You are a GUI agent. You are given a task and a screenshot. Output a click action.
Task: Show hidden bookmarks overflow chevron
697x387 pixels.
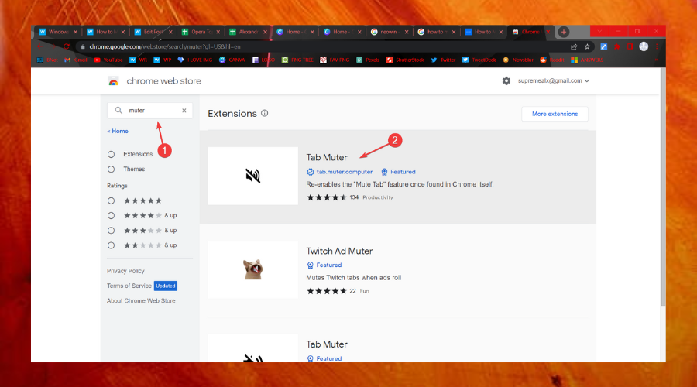pos(656,60)
